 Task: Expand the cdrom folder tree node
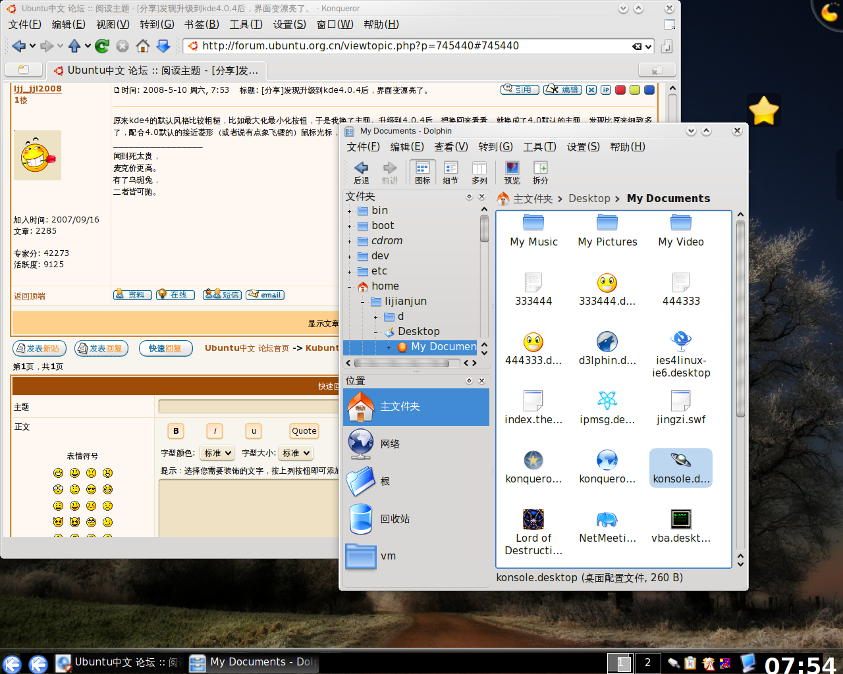tap(349, 242)
